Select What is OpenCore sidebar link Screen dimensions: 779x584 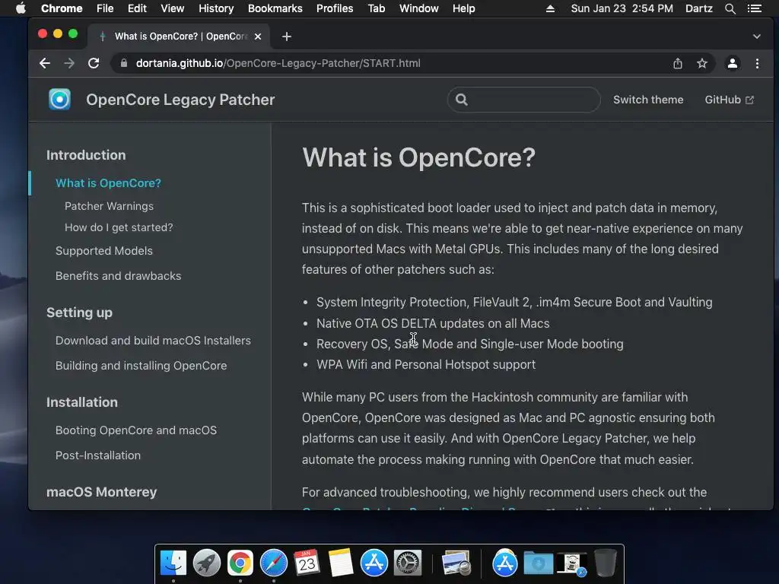pos(108,183)
